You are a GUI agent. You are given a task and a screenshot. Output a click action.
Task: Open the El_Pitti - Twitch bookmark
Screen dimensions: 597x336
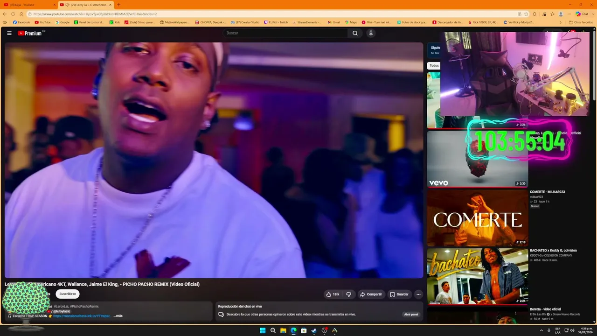[276, 22]
